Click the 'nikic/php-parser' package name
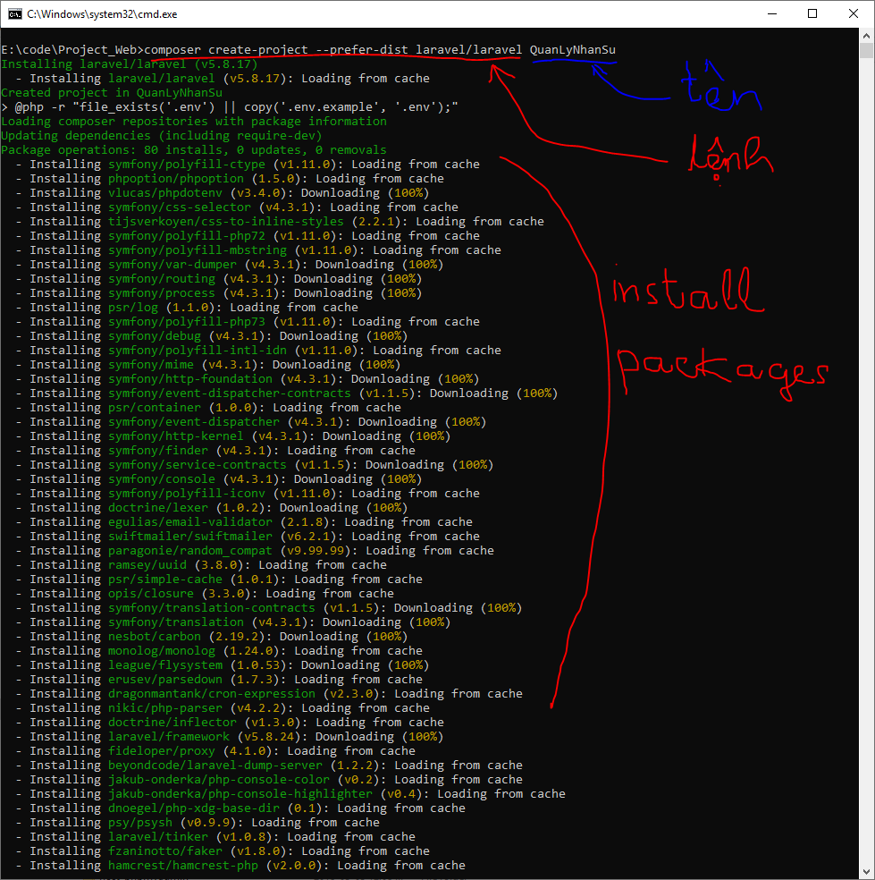Viewport: 875px width, 880px height. tap(165, 708)
